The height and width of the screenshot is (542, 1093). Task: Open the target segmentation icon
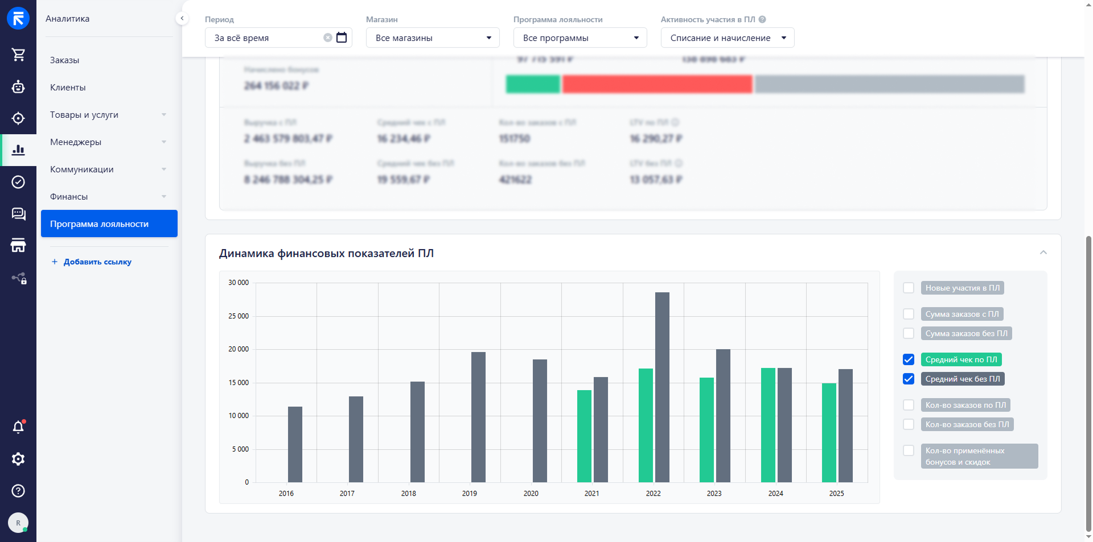[x=18, y=118]
